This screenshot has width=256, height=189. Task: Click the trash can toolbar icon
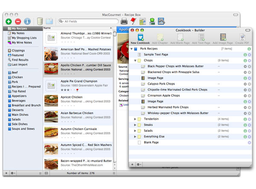pyautogui.click(x=40, y=21)
